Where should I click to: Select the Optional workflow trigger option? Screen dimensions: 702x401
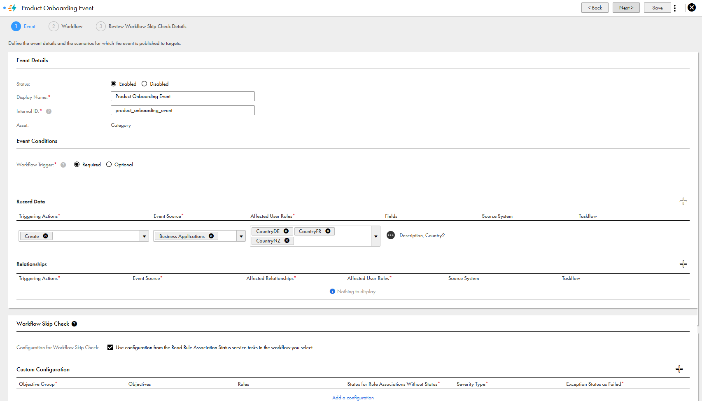coord(109,164)
